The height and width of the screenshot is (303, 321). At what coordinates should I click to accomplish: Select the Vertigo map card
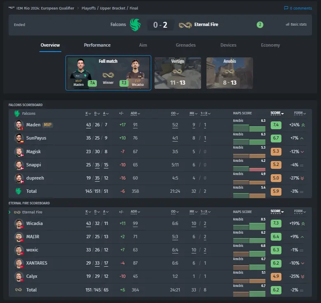coord(178,73)
